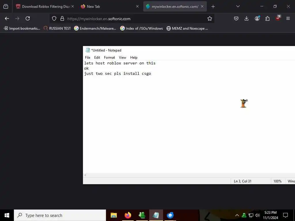Click text 'just two sec pls install csgo'
Screen dimensions: 295x221
pos(118,73)
